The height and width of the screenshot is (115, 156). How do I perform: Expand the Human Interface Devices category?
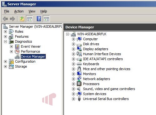tap(73, 54)
